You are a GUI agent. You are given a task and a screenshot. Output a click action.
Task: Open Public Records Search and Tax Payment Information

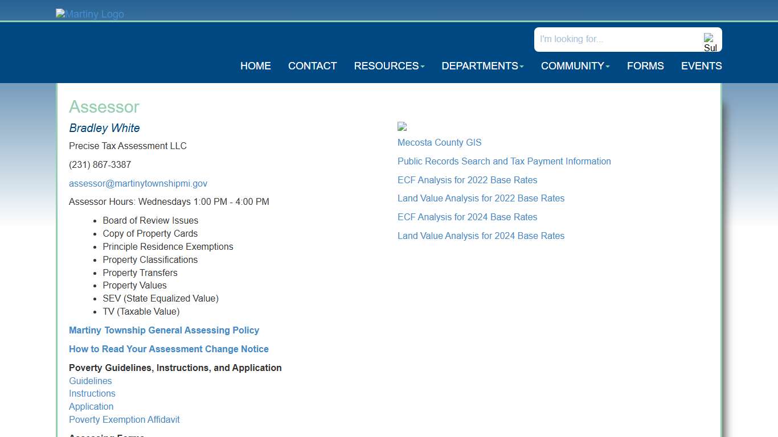[504, 162]
